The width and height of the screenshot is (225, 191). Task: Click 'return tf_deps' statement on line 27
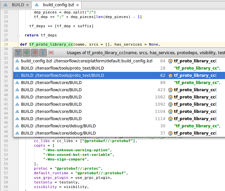coord(41,35)
